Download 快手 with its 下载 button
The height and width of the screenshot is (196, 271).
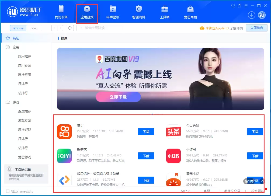pyautogui.click(x=146, y=132)
